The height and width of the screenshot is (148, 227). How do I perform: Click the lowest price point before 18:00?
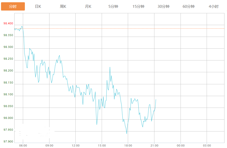point(127,134)
